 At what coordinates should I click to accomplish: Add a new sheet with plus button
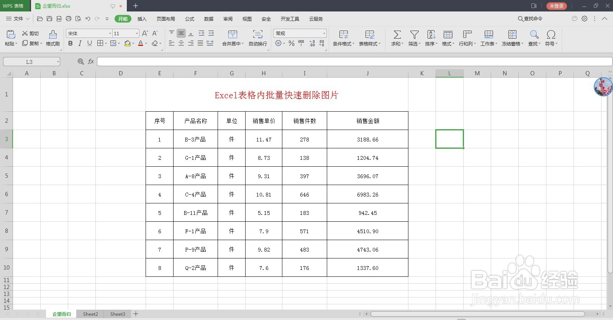pyautogui.click(x=136, y=314)
